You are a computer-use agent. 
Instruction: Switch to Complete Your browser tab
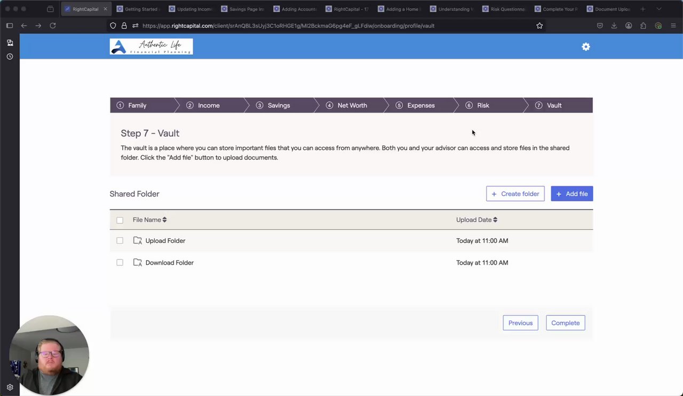point(556,9)
